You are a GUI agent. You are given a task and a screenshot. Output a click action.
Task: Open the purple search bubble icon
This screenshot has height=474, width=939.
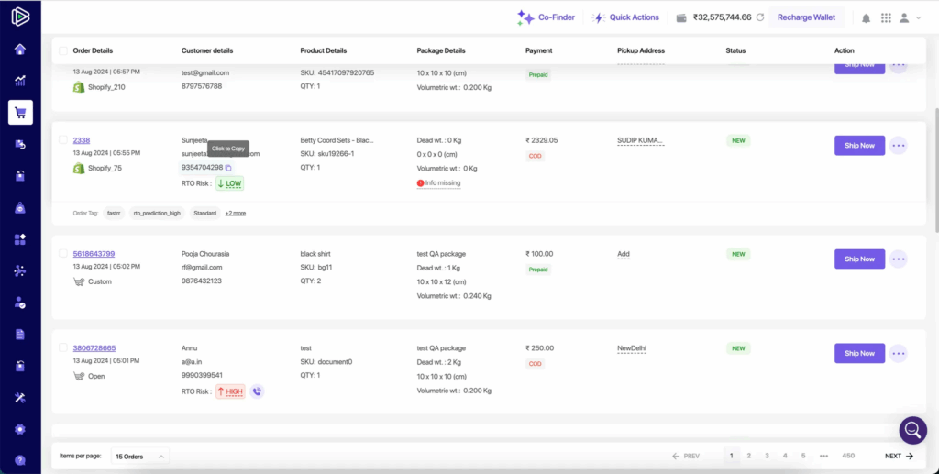[912, 430]
